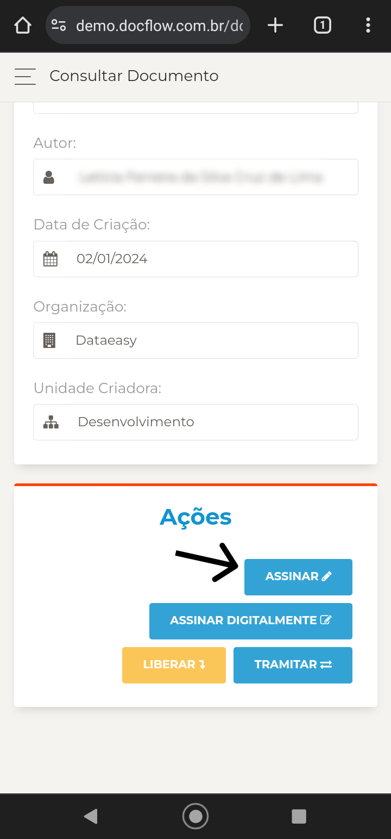Open the hamburger navigation menu
The height and width of the screenshot is (839, 391).
pos(25,76)
